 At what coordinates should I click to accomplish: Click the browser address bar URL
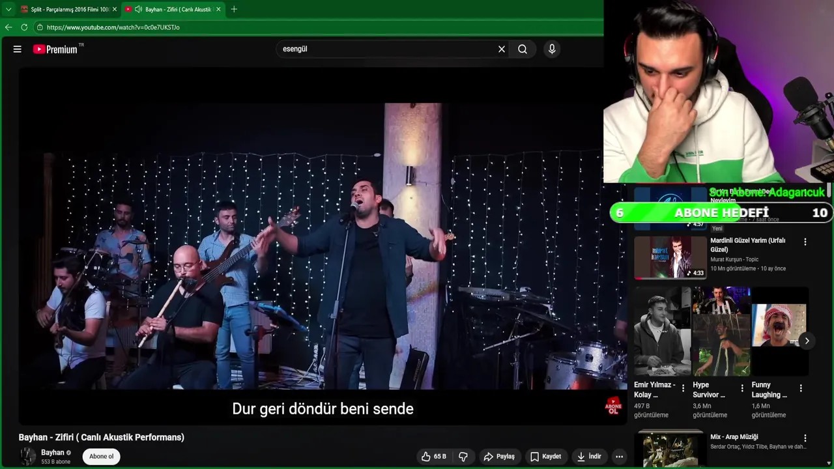tap(113, 27)
